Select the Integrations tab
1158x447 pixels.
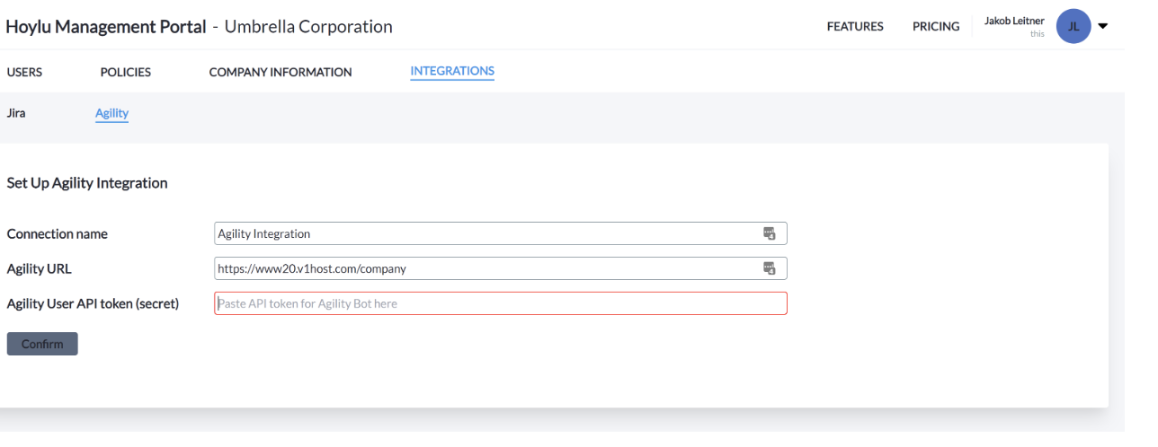(452, 71)
